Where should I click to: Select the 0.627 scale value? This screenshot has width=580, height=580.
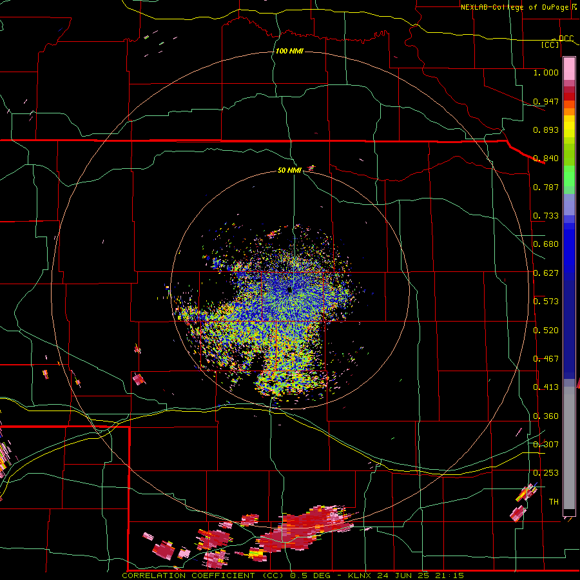[546, 273]
